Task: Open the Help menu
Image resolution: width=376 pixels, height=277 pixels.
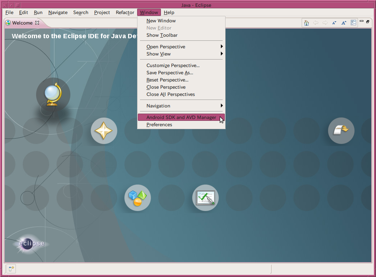Action: [x=169, y=13]
